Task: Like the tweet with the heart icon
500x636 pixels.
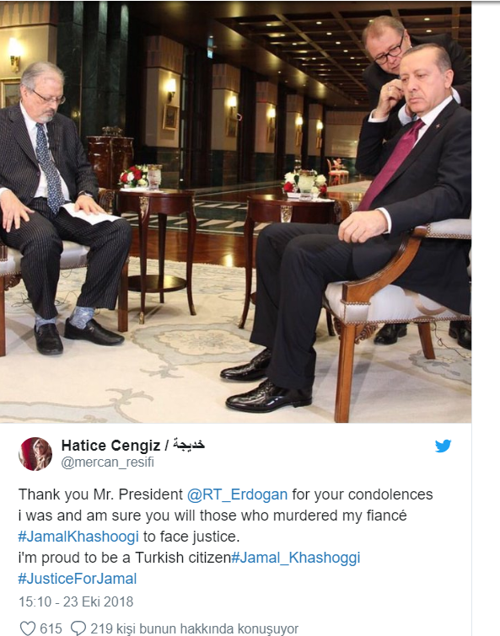Action: tap(28, 628)
